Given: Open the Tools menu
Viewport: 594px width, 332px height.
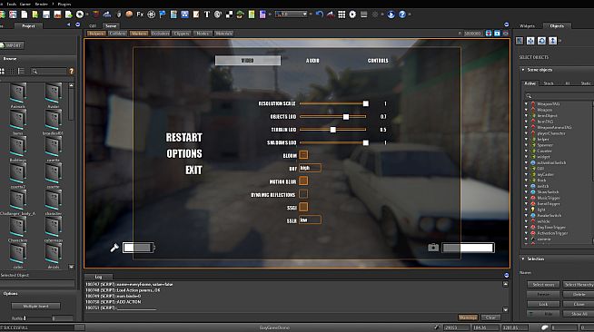Looking at the screenshot, I should pos(12,4).
